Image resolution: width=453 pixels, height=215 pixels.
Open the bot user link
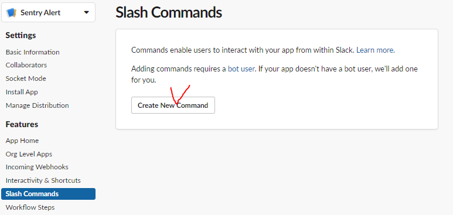(x=241, y=69)
